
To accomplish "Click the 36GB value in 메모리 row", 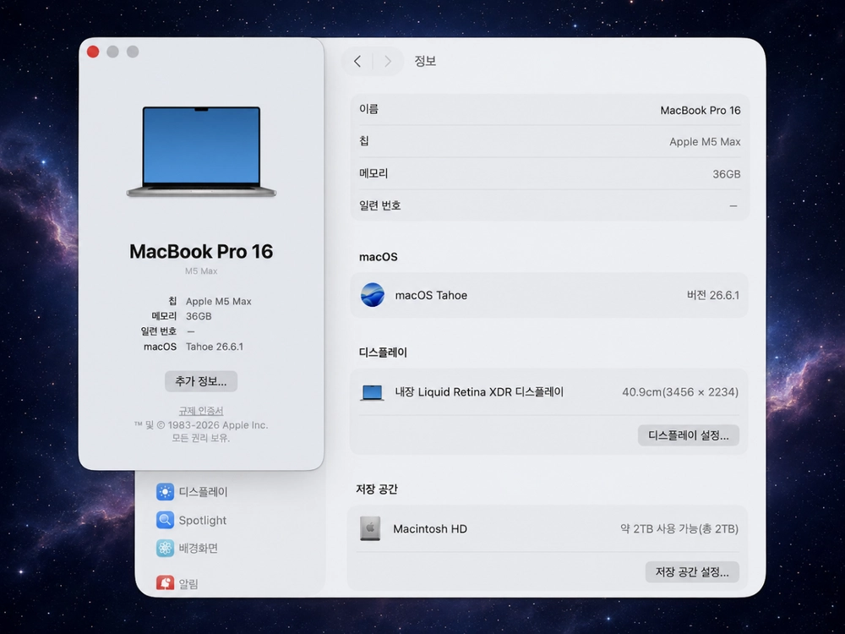I will click(727, 174).
